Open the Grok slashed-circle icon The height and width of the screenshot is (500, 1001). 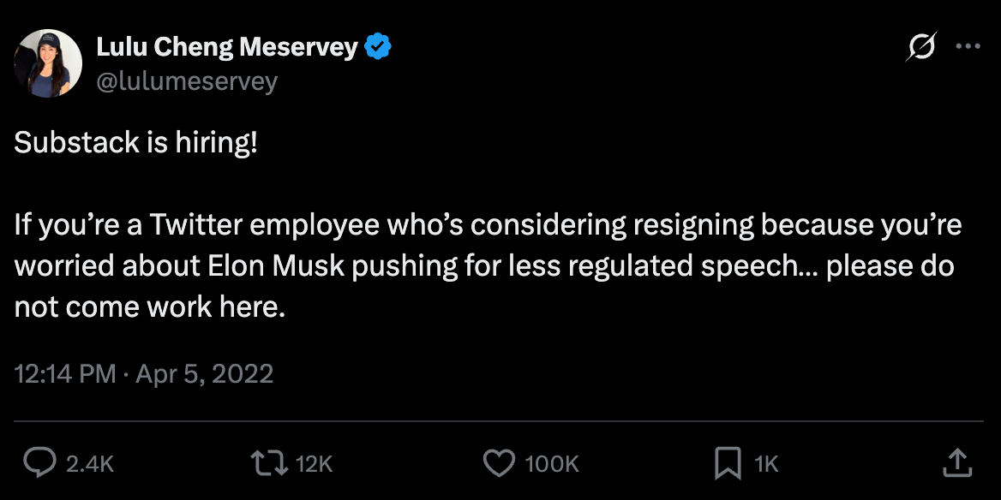click(x=920, y=48)
